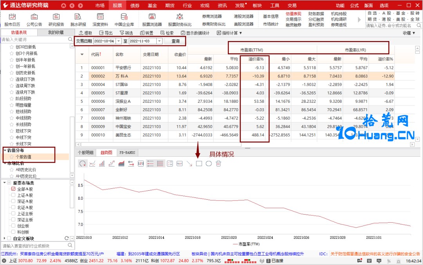Click the trash delete drawing icon
The width and height of the screenshot is (423, 265).
(x=219, y=163)
